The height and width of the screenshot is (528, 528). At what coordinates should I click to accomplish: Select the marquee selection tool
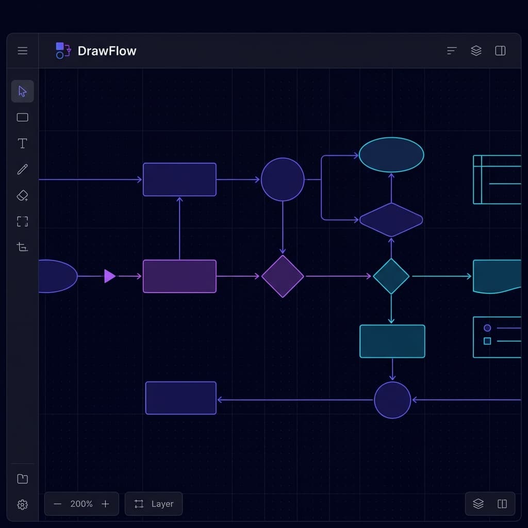click(22, 221)
